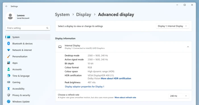Open the Accessibility settings page
Viewport: 199px width, 105px height.
pyautogui.click(x=28, y=88)
